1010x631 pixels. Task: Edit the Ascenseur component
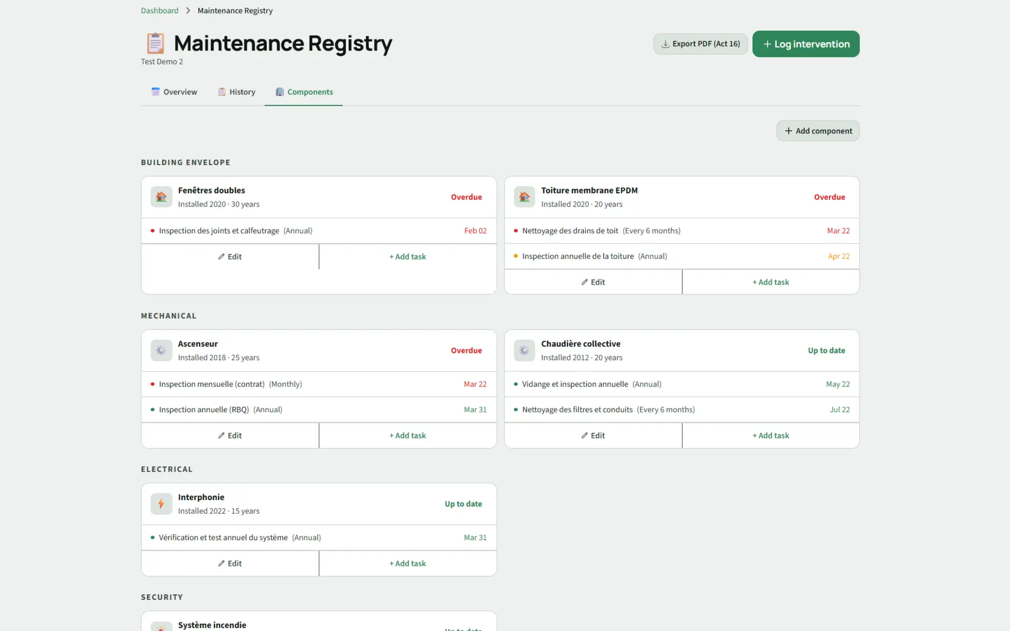click(x=229, y=435)
